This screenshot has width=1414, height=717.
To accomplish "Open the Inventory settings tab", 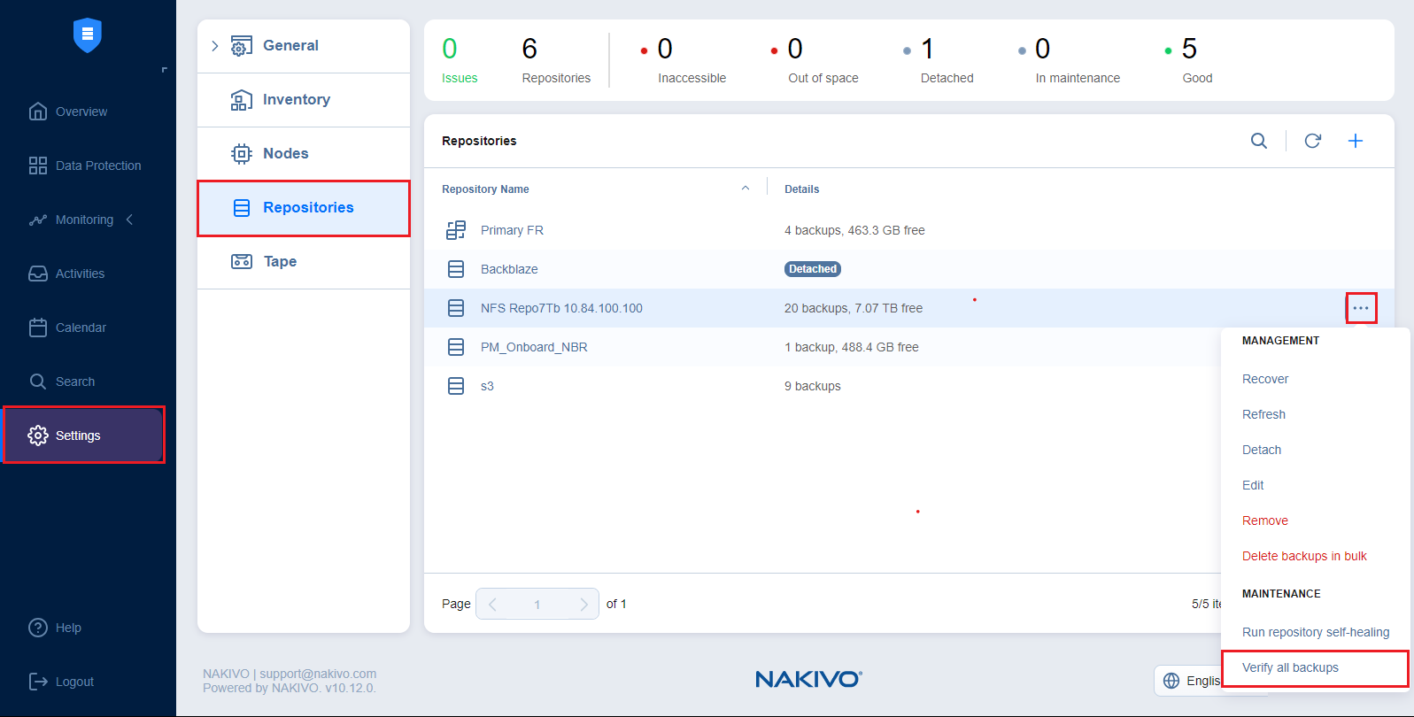I will click(x=296, y=100).
